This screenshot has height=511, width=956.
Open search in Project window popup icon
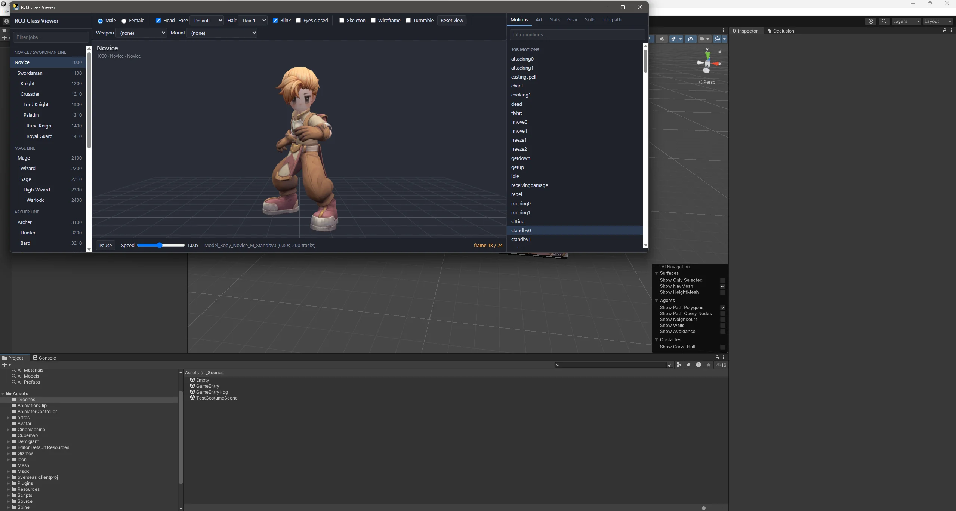pyautogui.click(x=670, y=365)
